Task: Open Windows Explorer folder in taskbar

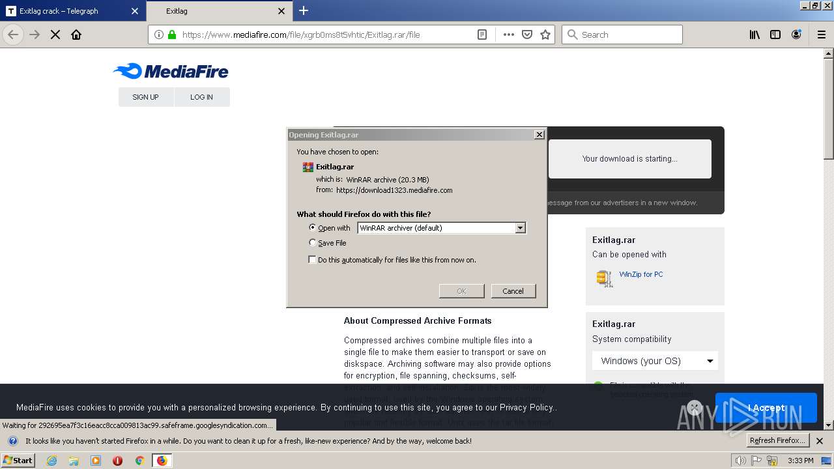Action: (74, 461)
